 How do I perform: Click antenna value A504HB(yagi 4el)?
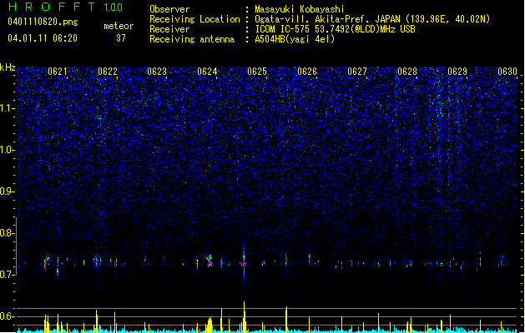295,39
